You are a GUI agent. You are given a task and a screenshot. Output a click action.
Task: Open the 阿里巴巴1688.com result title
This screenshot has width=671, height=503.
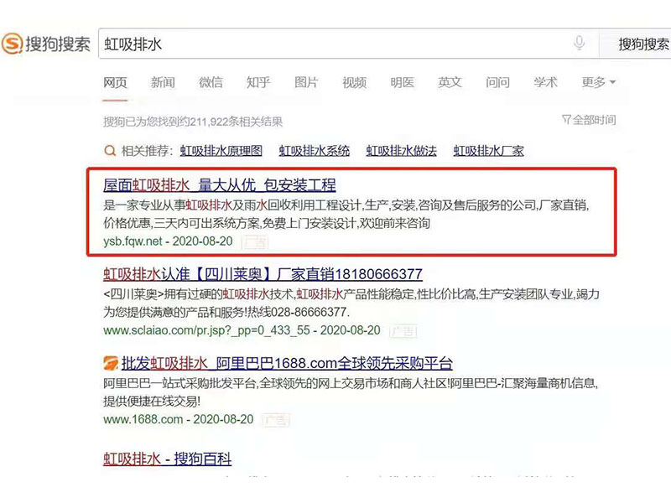tap(287, 364)
